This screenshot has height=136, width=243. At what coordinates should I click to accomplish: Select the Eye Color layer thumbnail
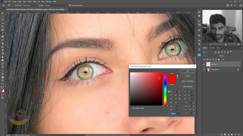[x=208, y=64]
